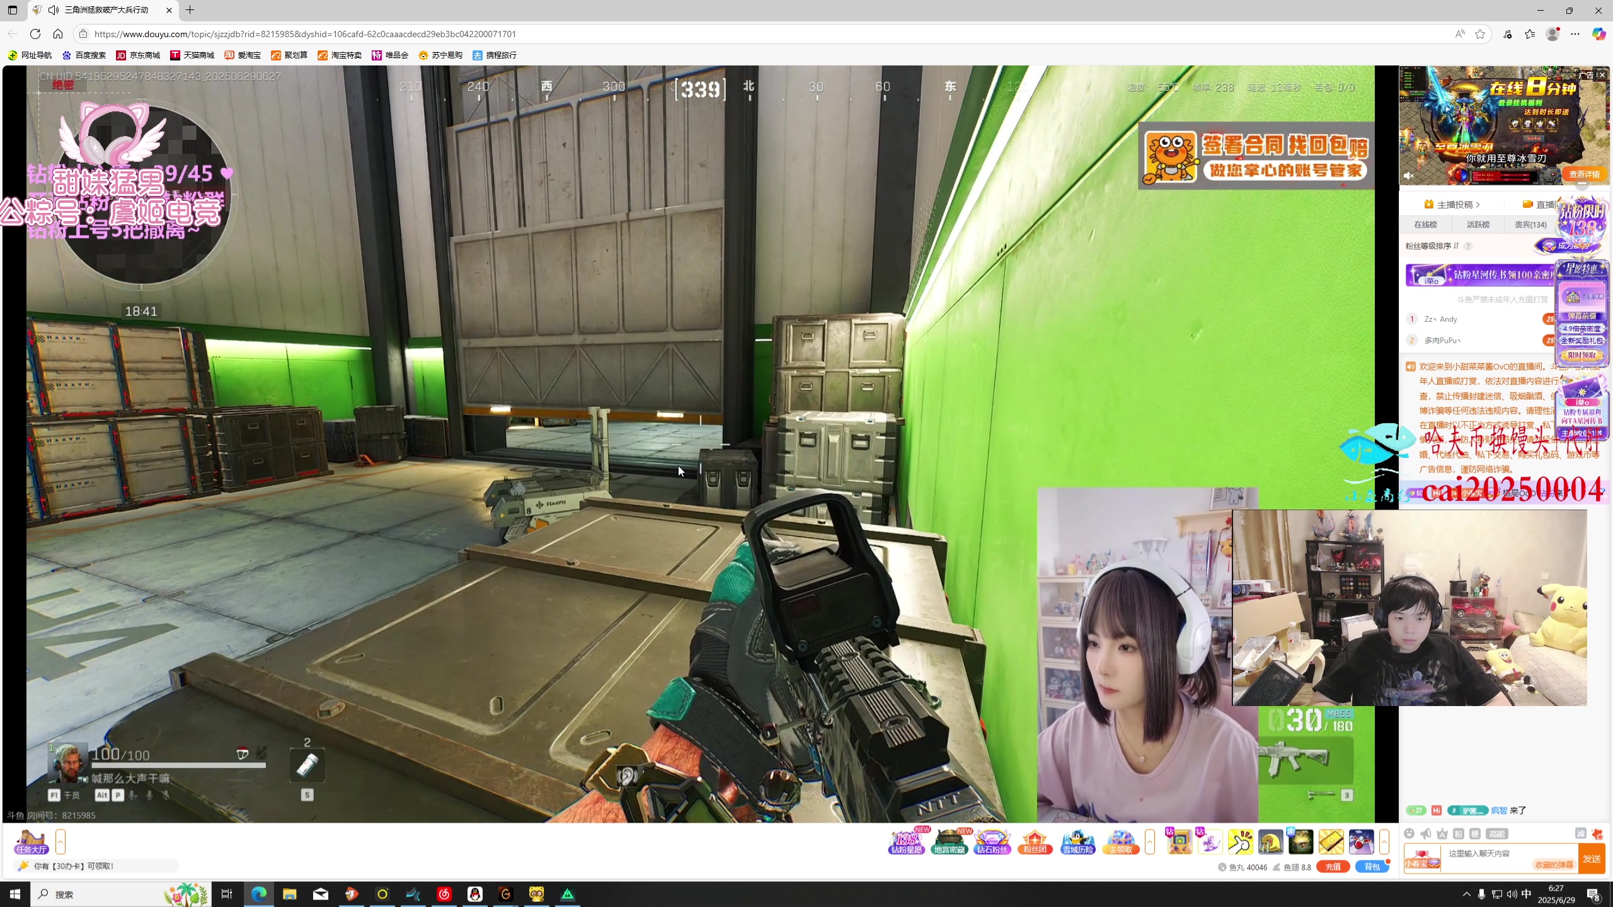Image resolution: width=1613 pixels, height=907 pixels.
Task: Select viewer Zz丶Andy in ranking
Action: tap(1441, 319)
